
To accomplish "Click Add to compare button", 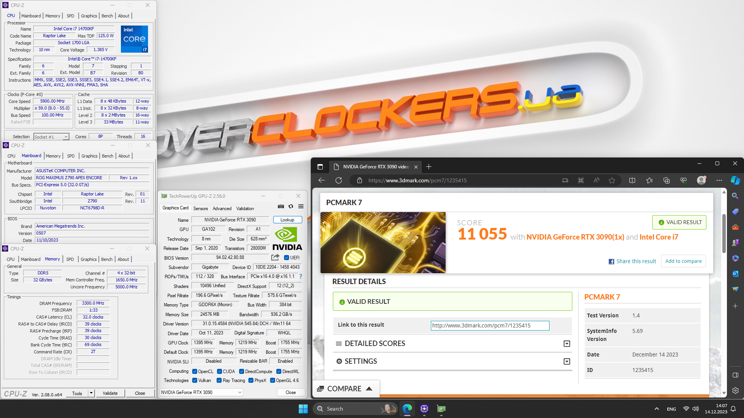I will 684,261.
